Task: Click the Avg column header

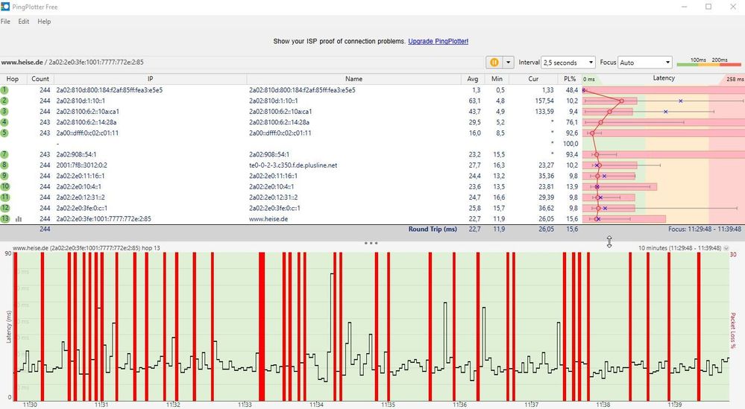Action: [x=473, y=79]
